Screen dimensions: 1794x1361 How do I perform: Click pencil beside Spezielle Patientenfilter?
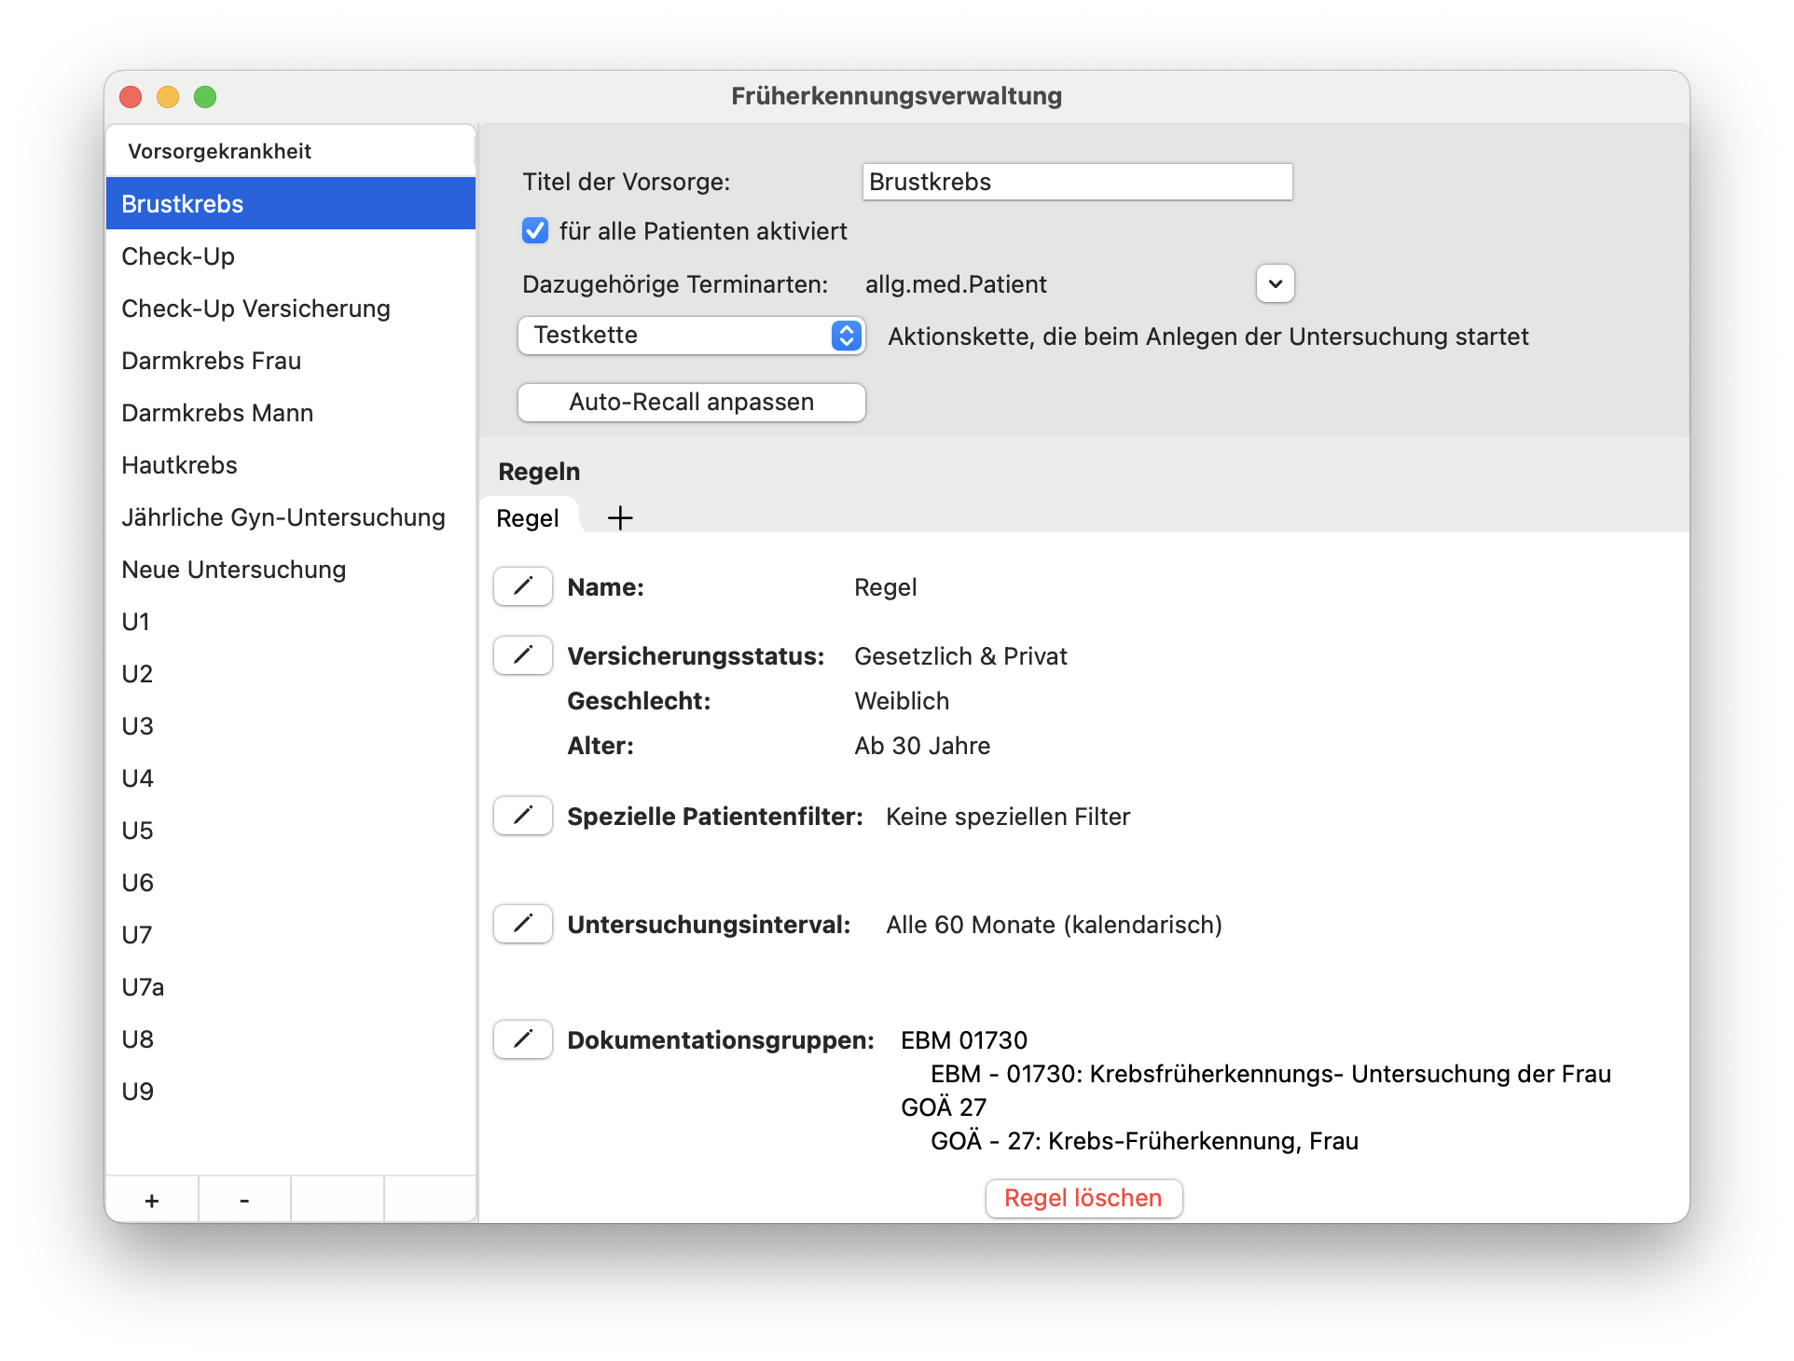click(523, 816)
